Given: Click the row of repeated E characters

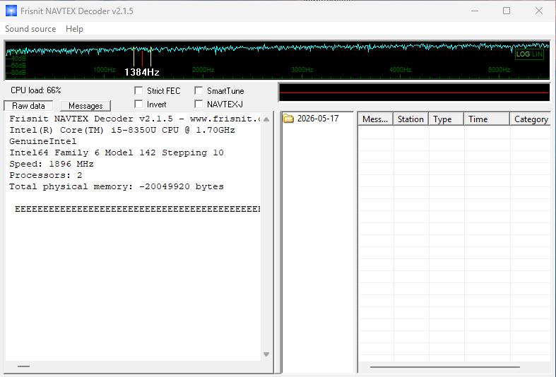Looking at the screenshot, I should coord(138,209).
